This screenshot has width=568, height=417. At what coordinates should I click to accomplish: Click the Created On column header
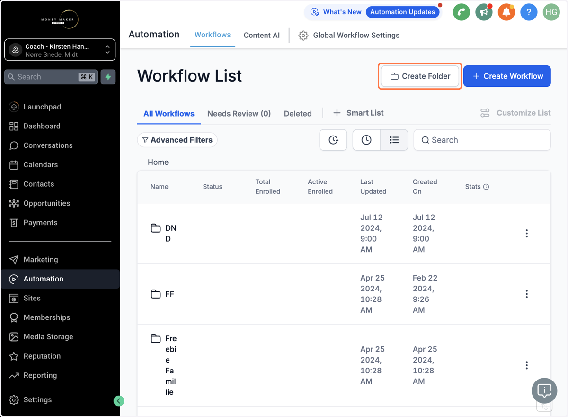425,187
